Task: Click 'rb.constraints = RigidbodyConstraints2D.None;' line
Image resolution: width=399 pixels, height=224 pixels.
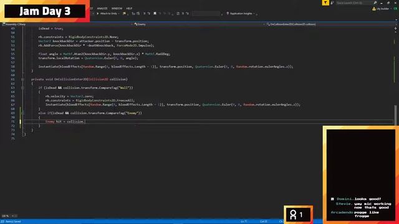Action: pos(79,37)
